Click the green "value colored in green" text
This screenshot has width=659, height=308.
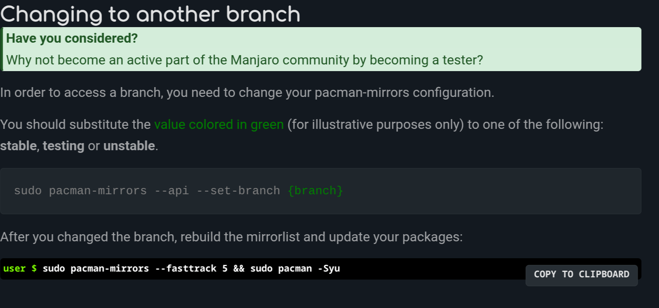tap(219, 124)
